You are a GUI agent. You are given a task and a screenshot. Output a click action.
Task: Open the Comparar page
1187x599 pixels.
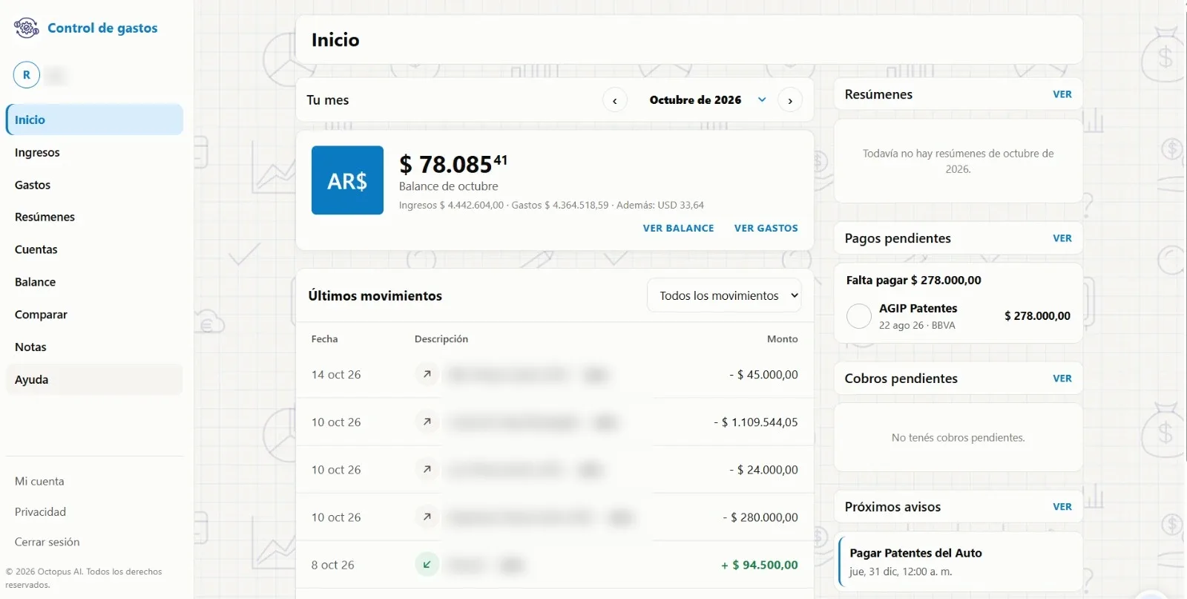click(x=94, y=314)
